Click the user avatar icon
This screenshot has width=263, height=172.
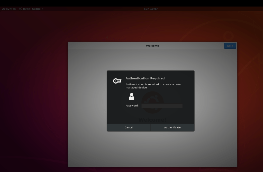(x=132, y=96)
